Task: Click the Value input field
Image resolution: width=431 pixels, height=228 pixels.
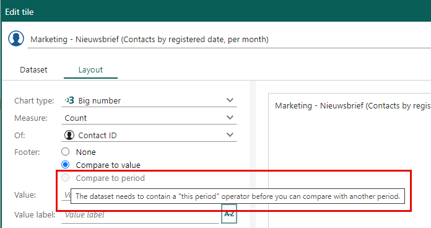Action: [66, 195]
